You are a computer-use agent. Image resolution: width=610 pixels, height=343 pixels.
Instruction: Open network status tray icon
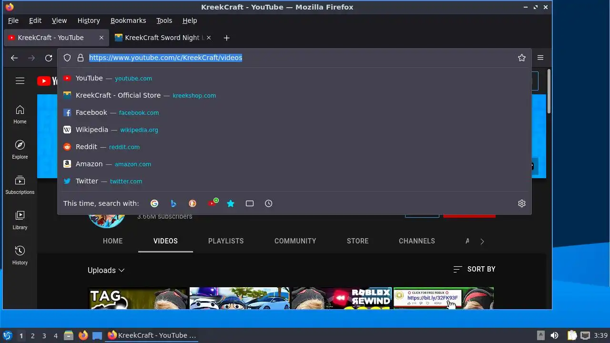[x=585, y=335]
